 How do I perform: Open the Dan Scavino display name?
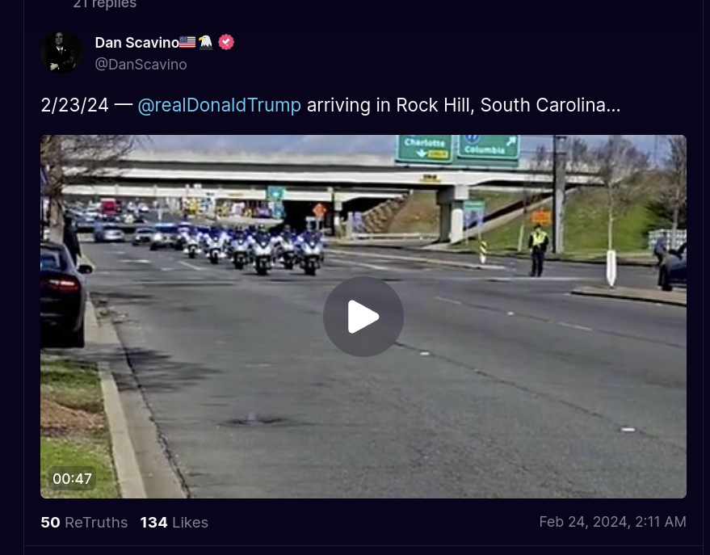tap(137, 43)
